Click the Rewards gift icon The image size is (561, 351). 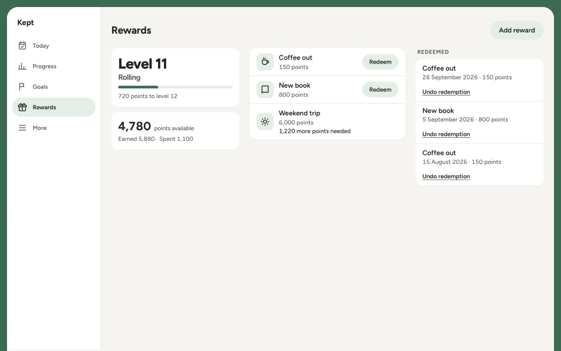click(x=22, y=107)
